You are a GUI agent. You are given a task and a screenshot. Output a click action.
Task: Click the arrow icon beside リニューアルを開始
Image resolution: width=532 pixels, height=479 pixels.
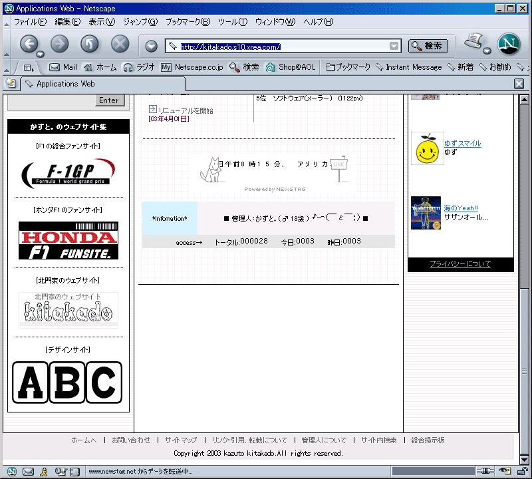(x=153, y=109)
